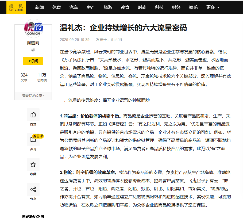Open the 娱乐 navigation item

click(194, 7)
